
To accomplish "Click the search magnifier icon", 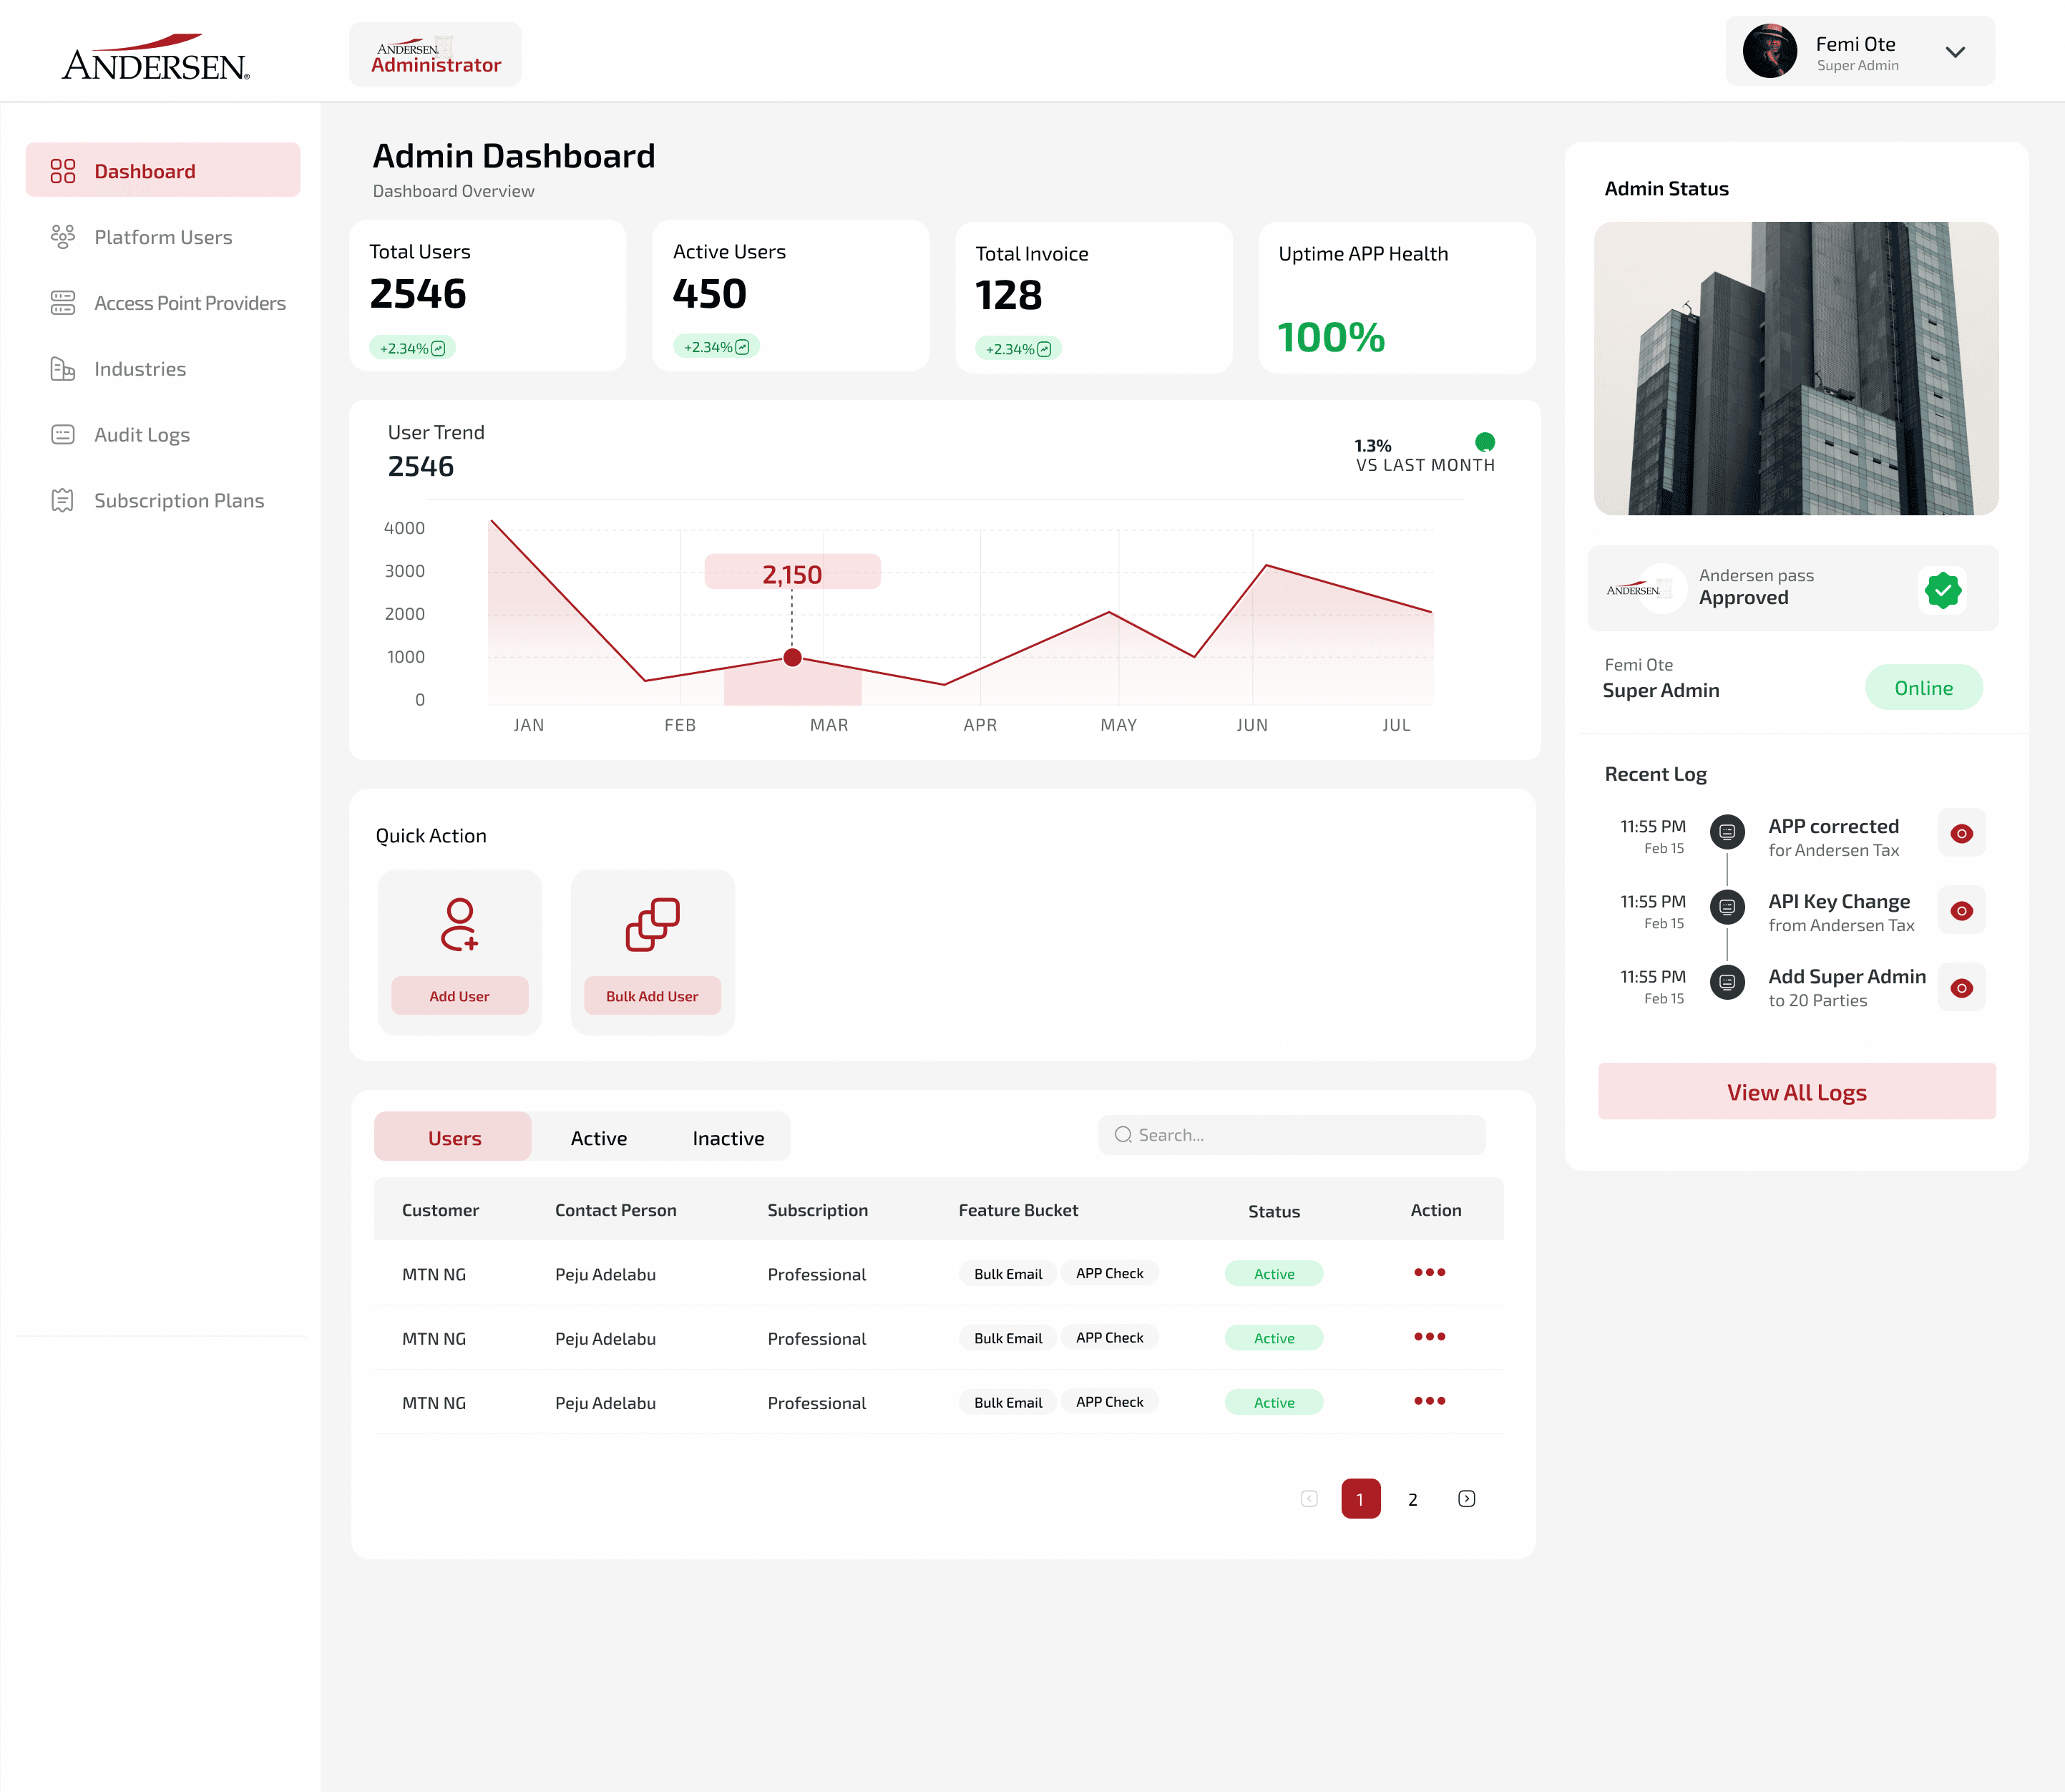I will [x=1123, y=1135].
